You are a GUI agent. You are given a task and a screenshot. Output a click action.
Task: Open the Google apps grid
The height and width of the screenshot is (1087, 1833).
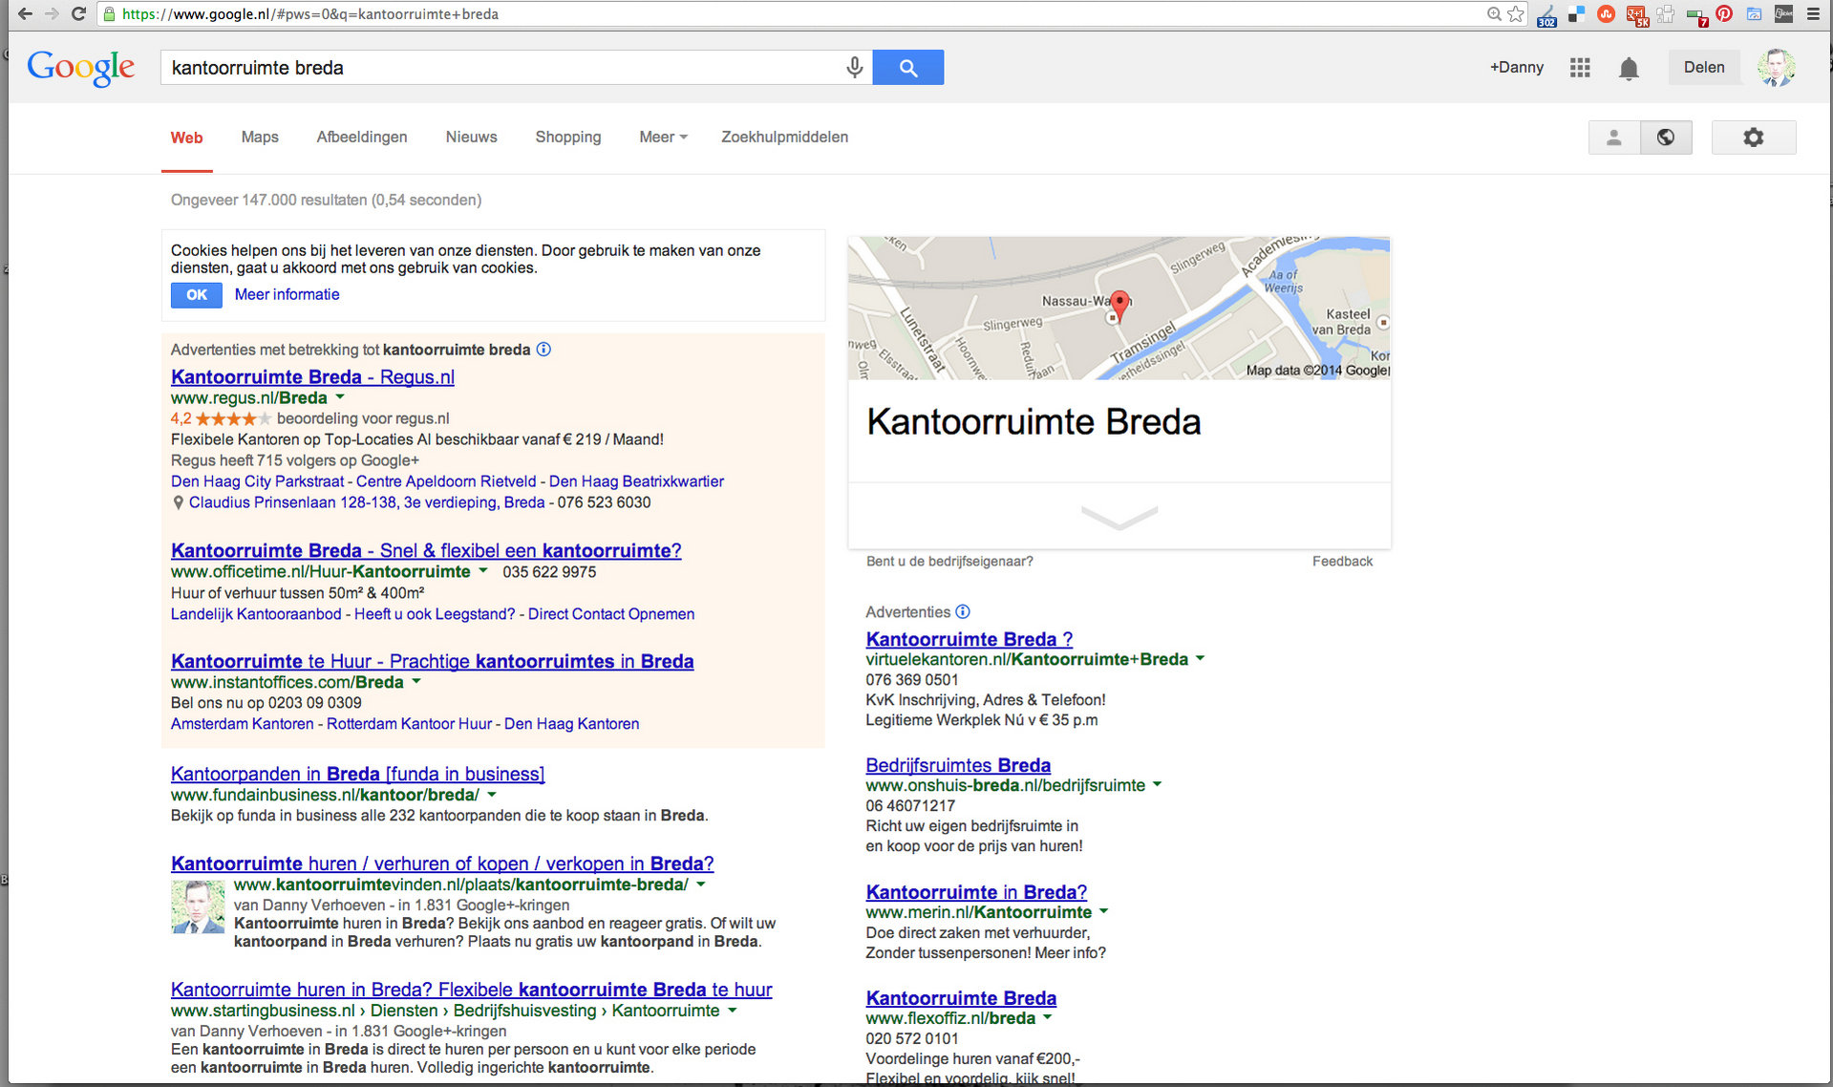(1580, 67)
